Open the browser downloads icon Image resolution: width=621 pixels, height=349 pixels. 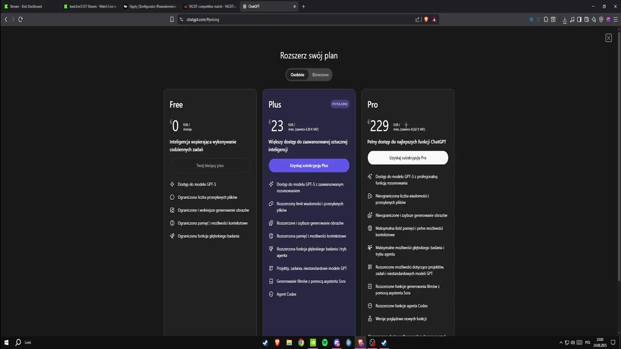[x=564, y=19]
